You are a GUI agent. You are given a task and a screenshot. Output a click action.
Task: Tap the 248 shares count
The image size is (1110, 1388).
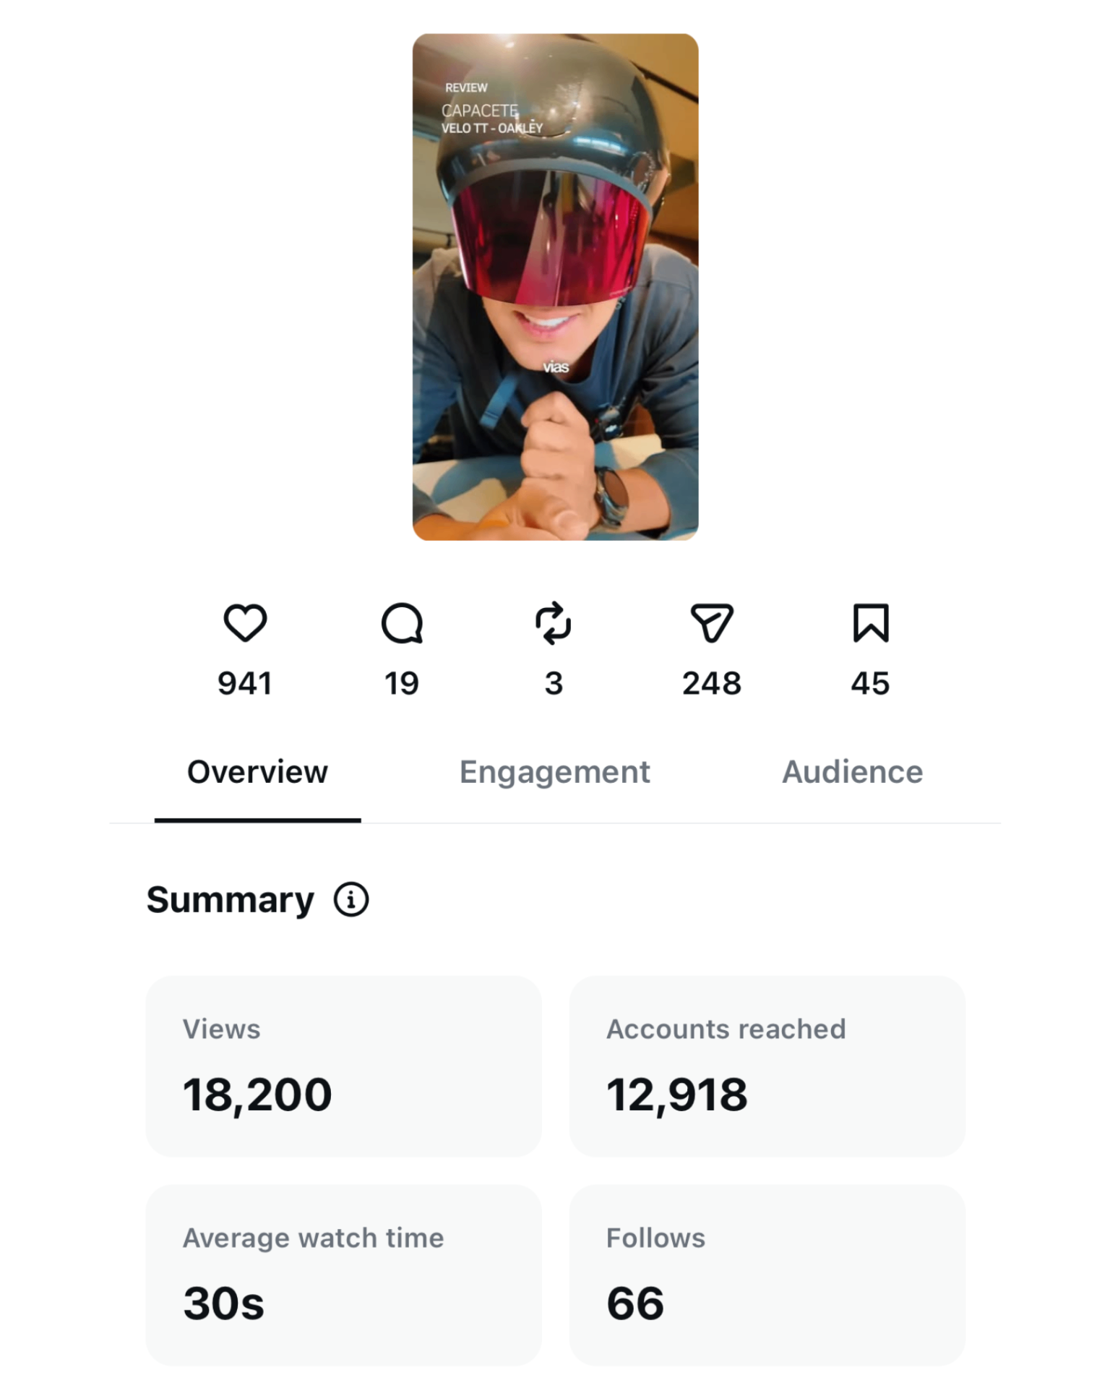[712, 683]
